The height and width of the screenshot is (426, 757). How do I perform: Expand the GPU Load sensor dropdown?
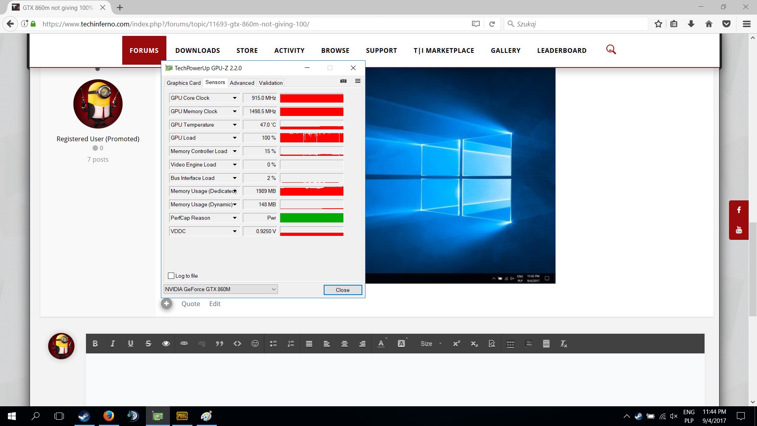pos(235,138)
